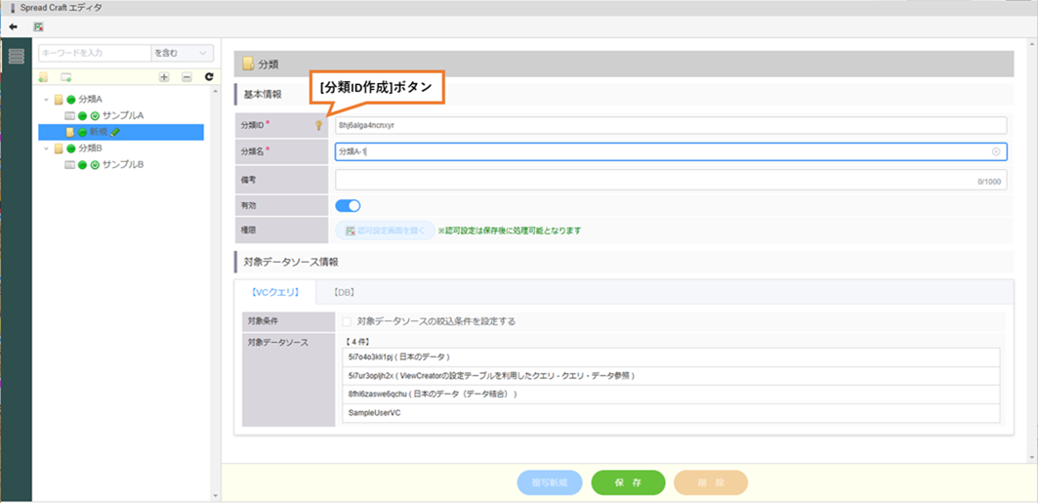Screen dimensions: 1038x503
Task: Expand all tree nodes with plus icon
Action: tap(164, 76)
